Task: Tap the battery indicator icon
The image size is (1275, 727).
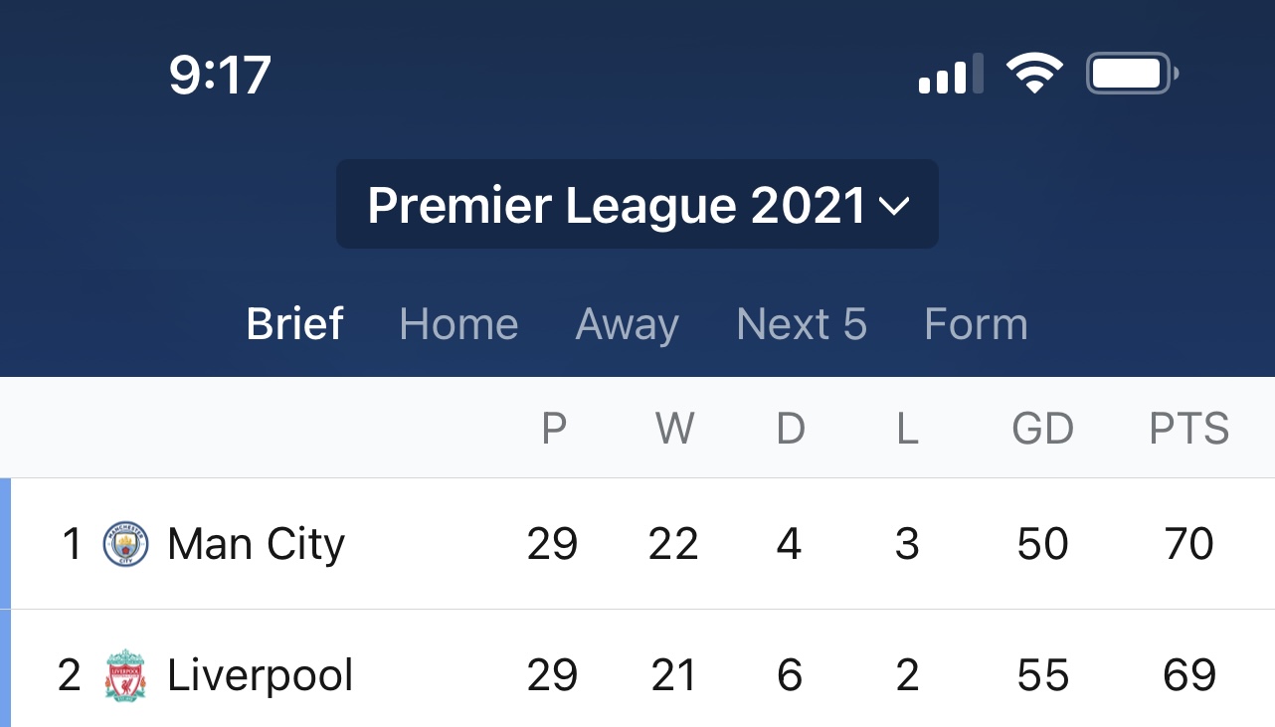Action: click(x=1133, y=74)
